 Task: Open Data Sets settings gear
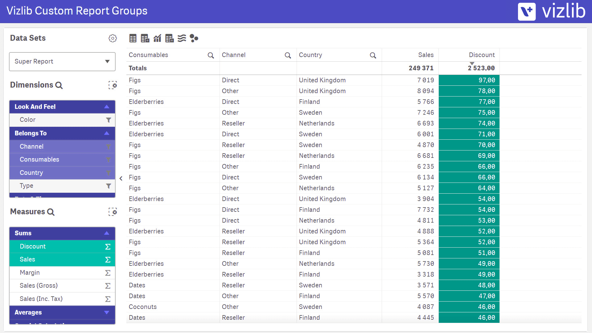(x=113, y=38)
